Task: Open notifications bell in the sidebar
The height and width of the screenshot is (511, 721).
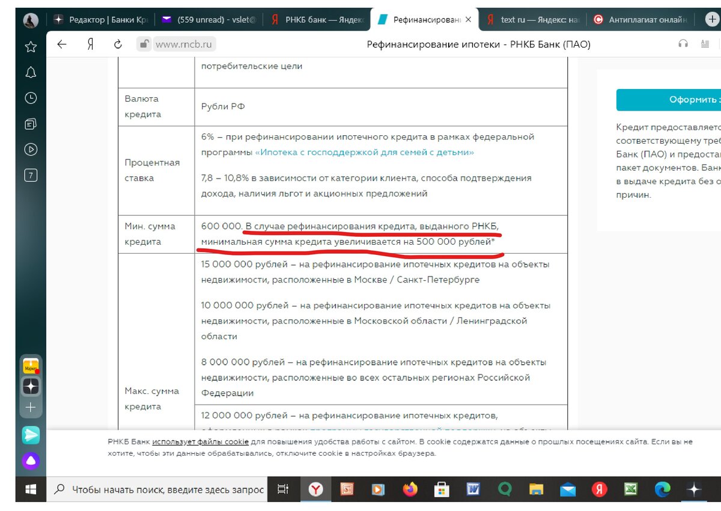Action: coord(31,73)
